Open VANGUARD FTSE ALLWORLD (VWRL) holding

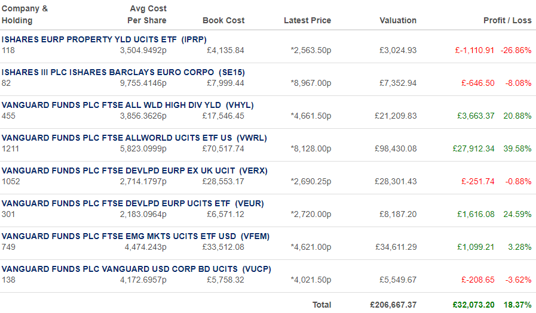click(134, 138)
